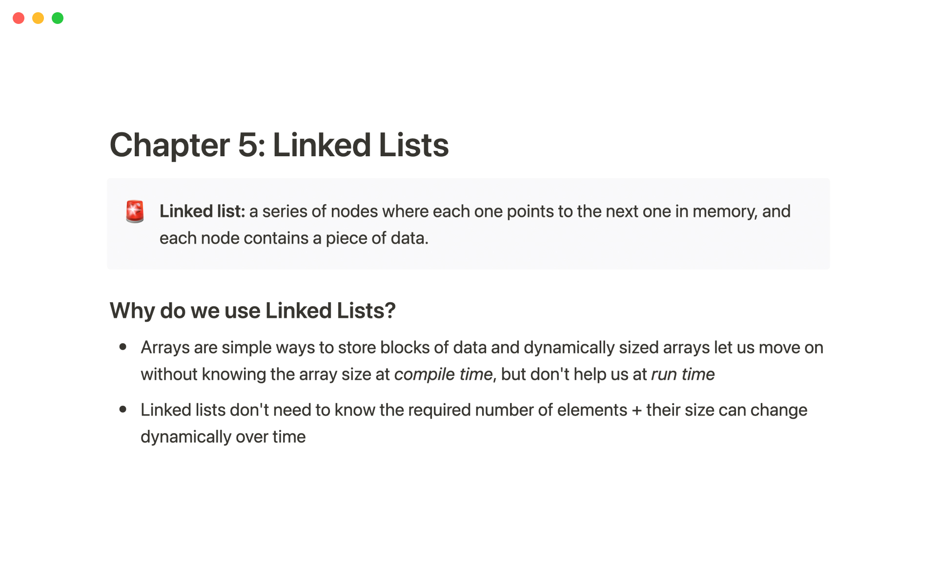
Task: Click the red close window button
Action: pyautogui.click(x=19, y=18)
